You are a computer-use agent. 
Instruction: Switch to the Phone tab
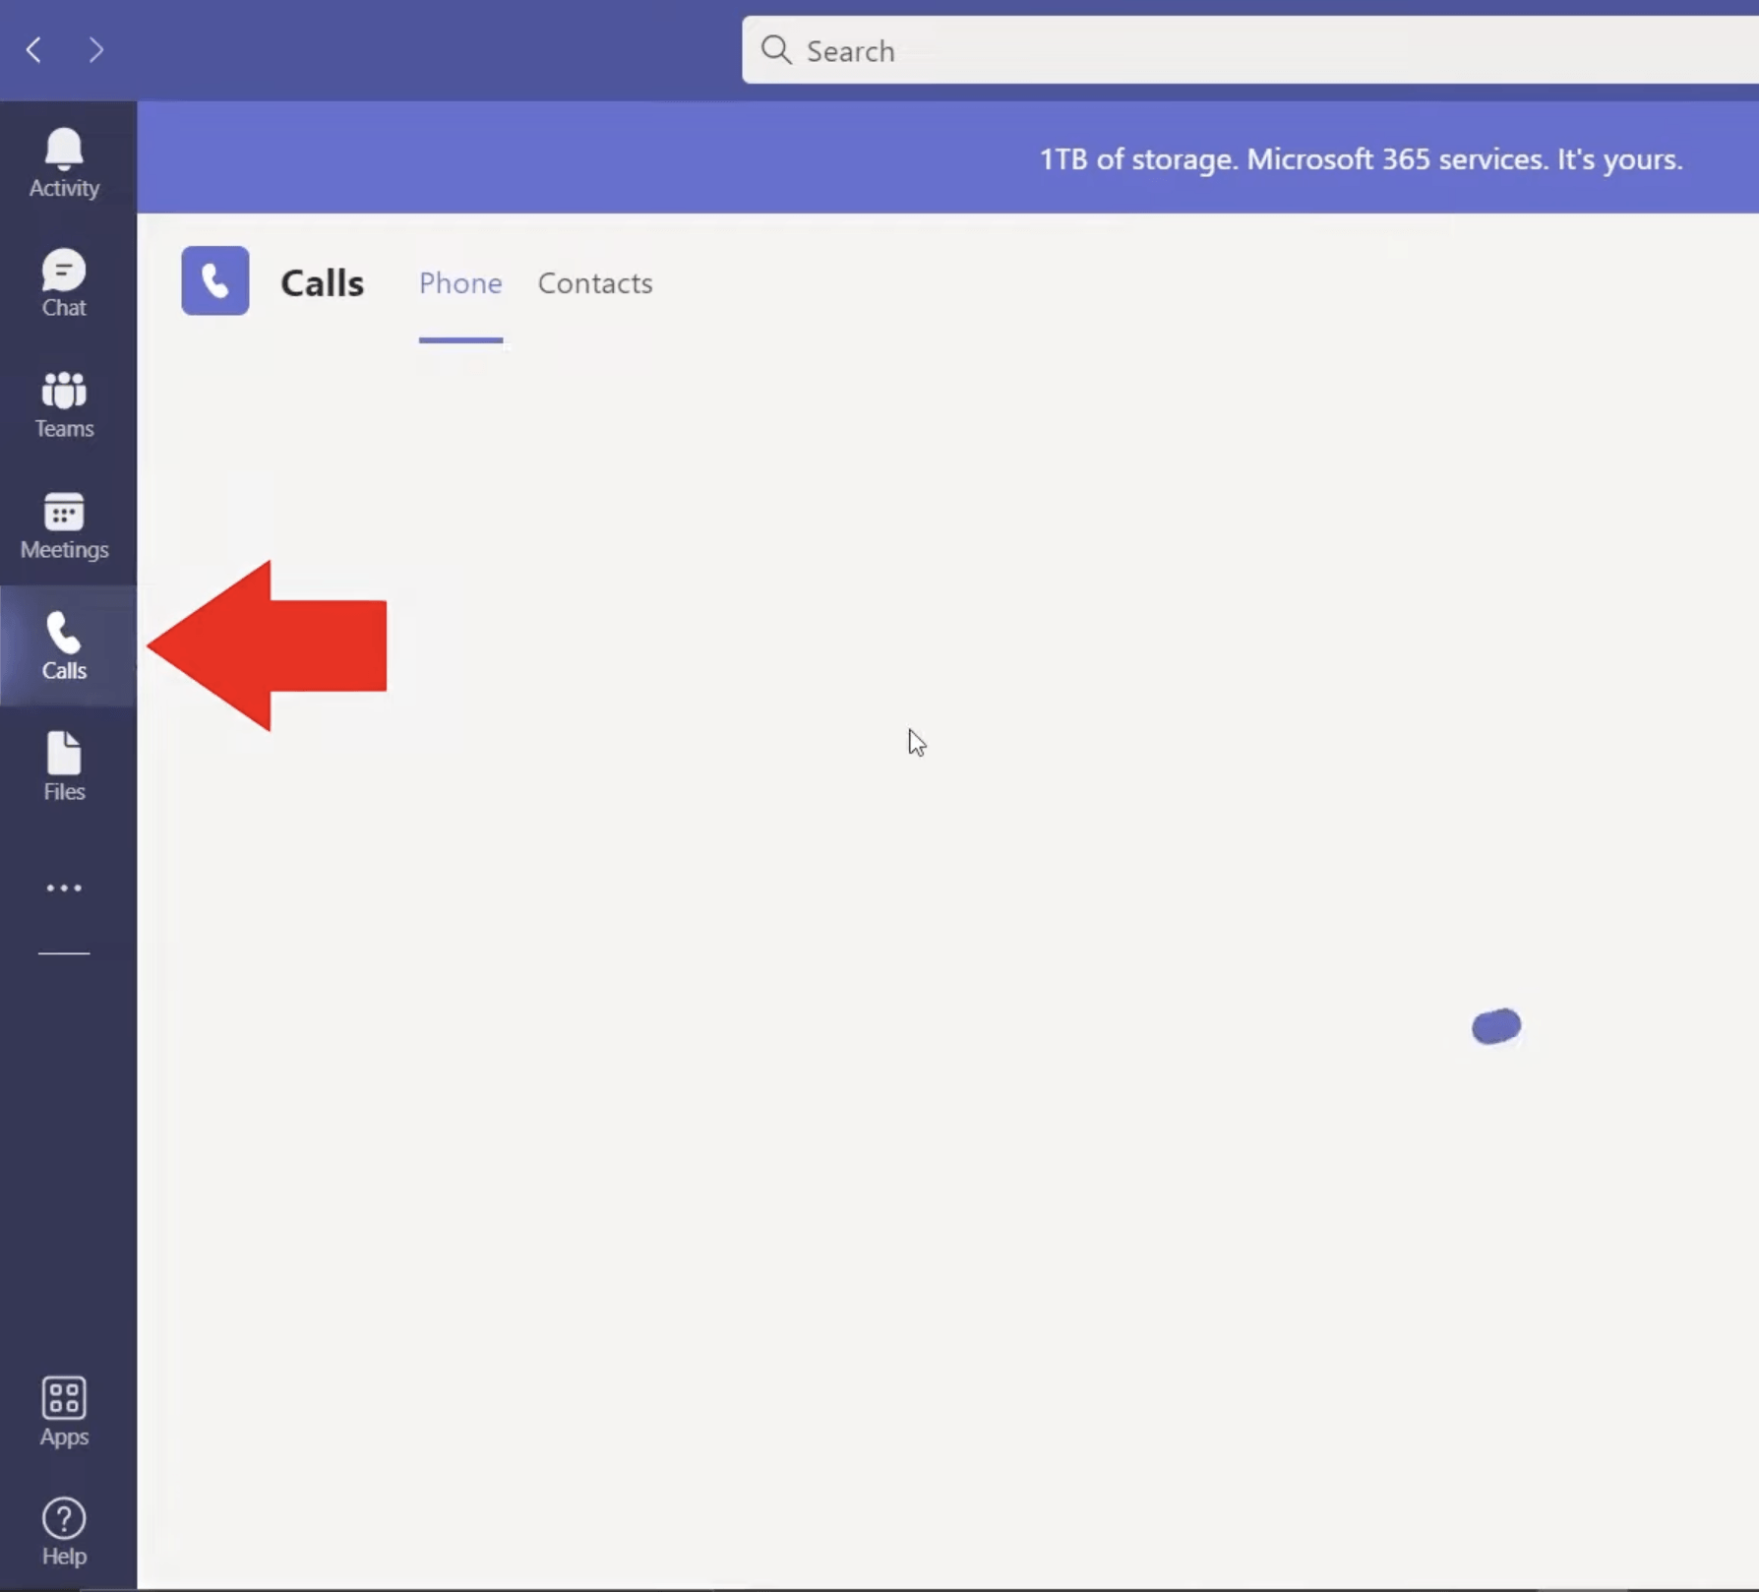tap(460, 283)
